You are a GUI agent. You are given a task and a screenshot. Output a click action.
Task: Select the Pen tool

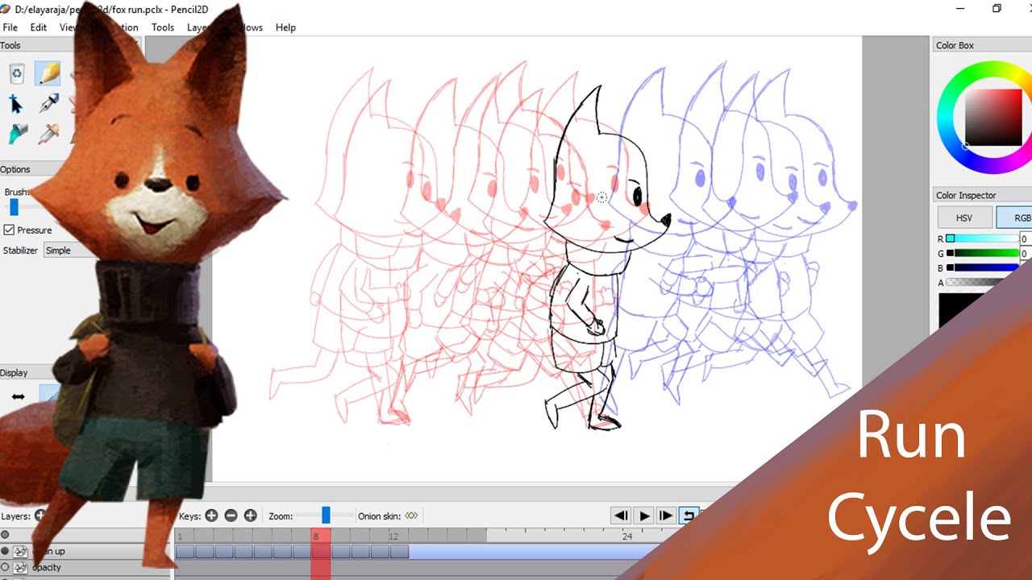(x=49, y=103)
